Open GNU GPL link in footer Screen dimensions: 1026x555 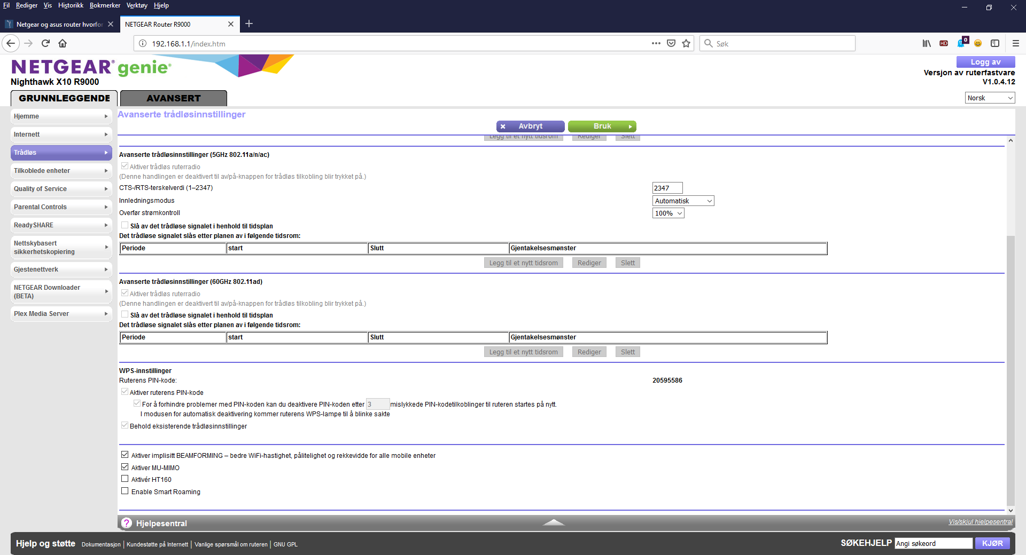(x=285, y=544)
